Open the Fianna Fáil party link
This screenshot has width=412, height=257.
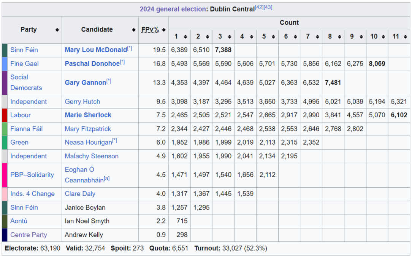[x=26, y=129]
